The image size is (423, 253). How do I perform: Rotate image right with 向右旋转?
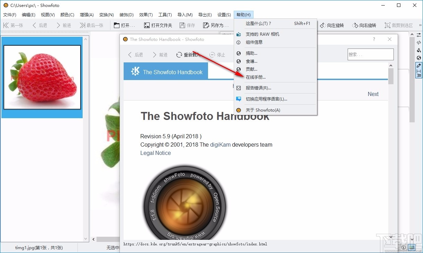coord(364,25)
